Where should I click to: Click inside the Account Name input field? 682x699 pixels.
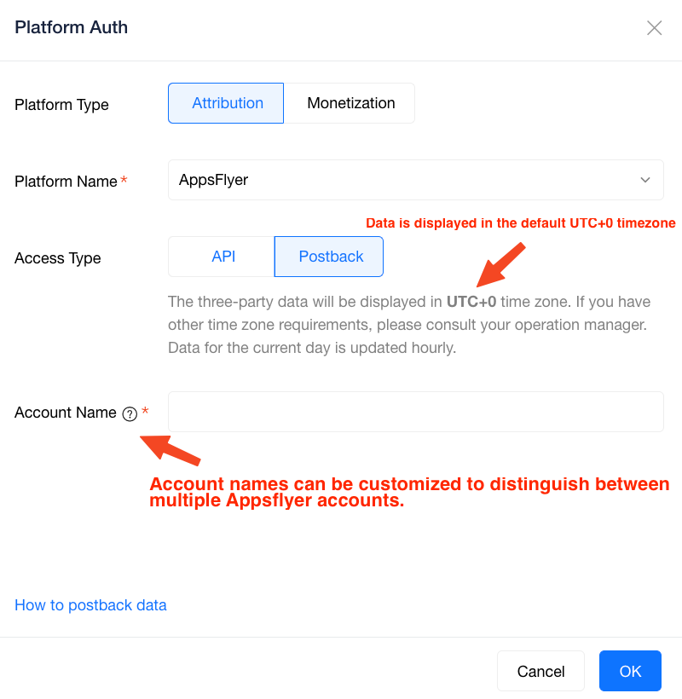tap(415, 412)
